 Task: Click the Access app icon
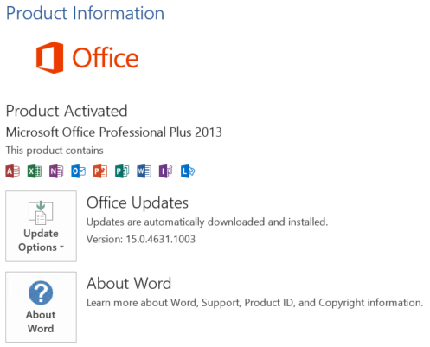[13, 171]
